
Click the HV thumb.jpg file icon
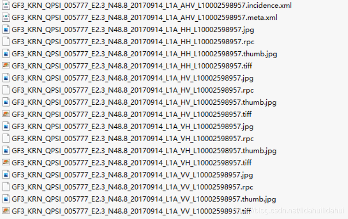point(6,102)
